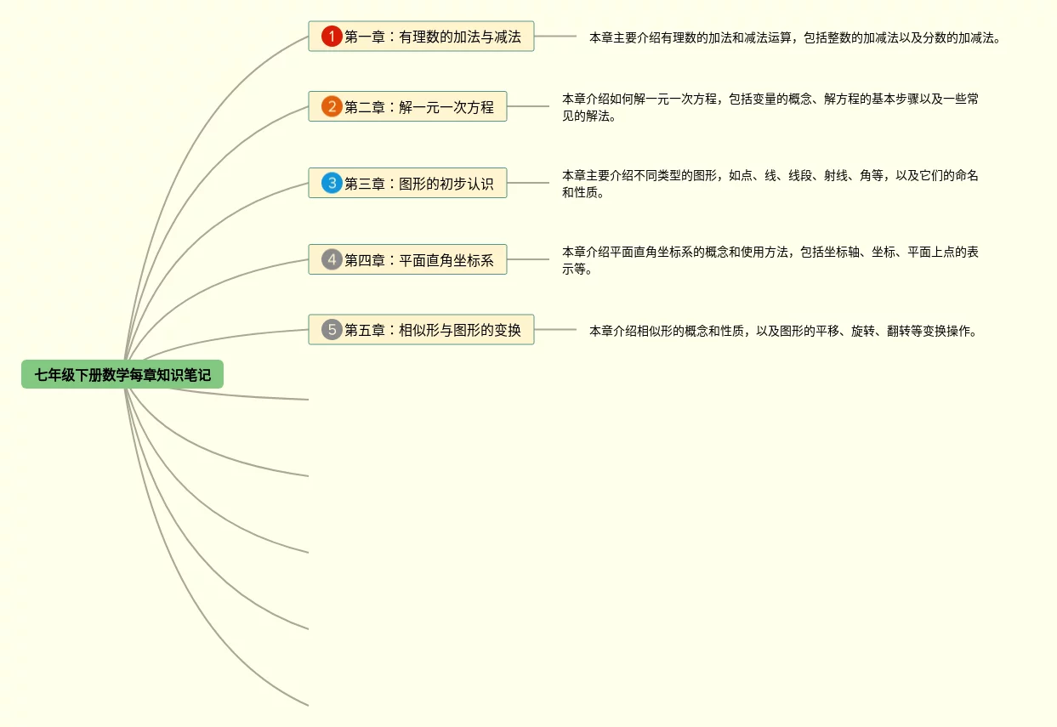
Task: Click the chapter four description about 平面直角坐标系的概念
Action: 770,260
